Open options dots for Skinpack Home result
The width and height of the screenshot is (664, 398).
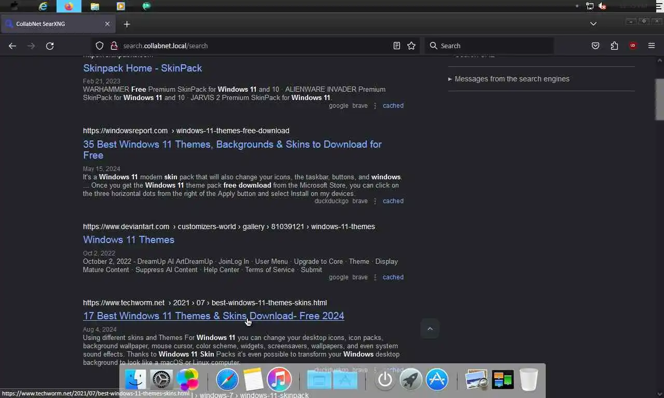375,105
